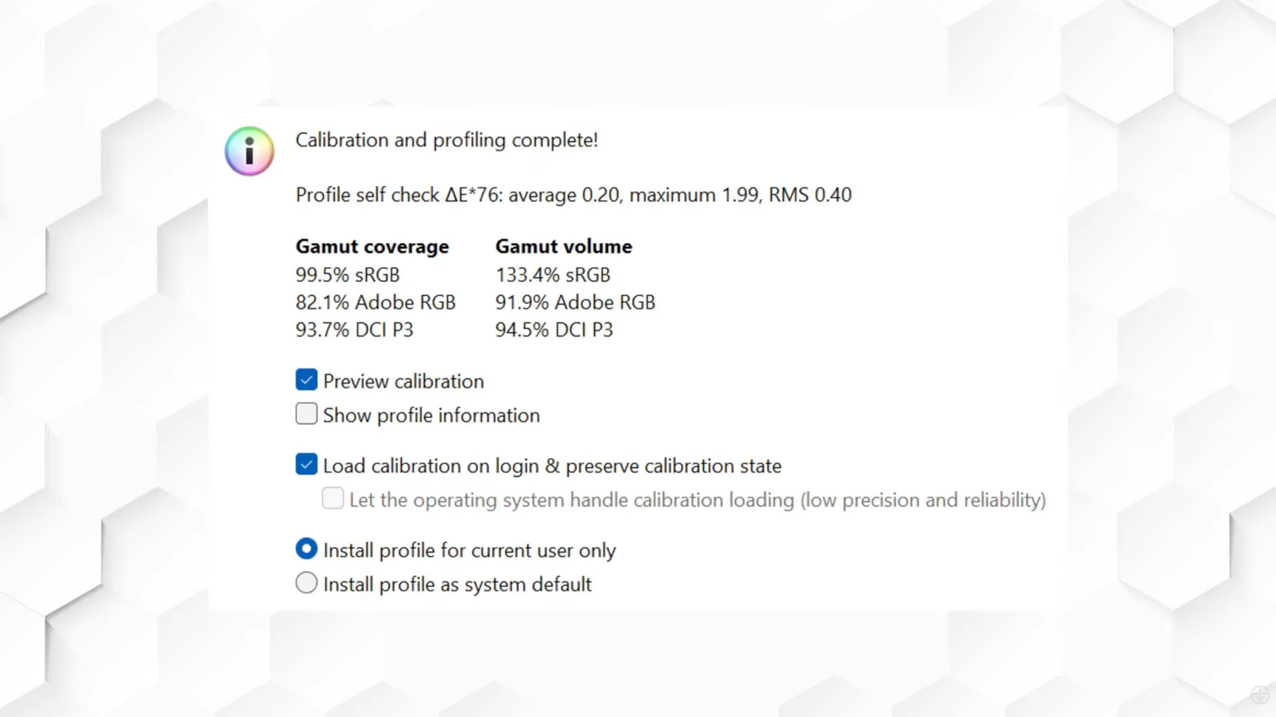The image size is (1276, 717).
Task: Click the 82.1% Adobe RGB coverage value
Action: (x=375, y=303)
